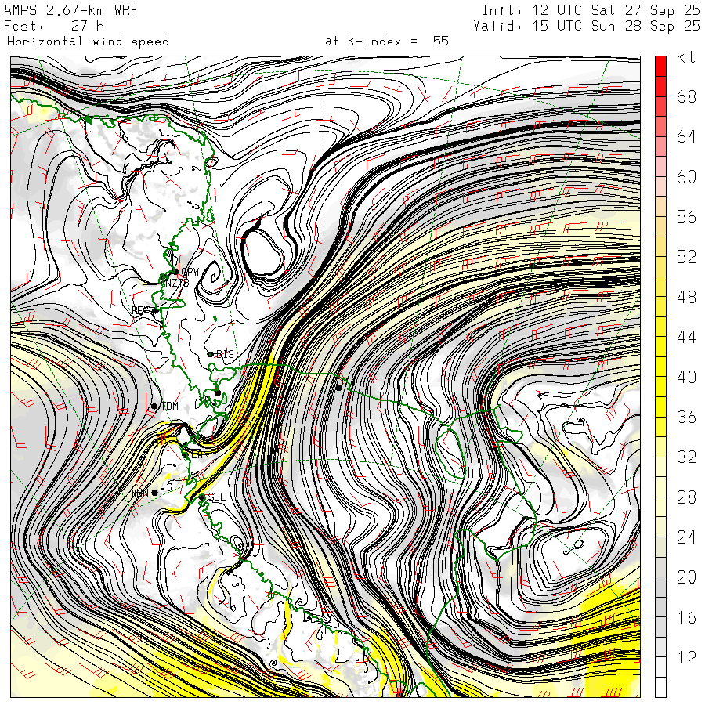Click the REF station marker dot
The image size is (705, 705).
pyautogui.click(x=155, y=311)
